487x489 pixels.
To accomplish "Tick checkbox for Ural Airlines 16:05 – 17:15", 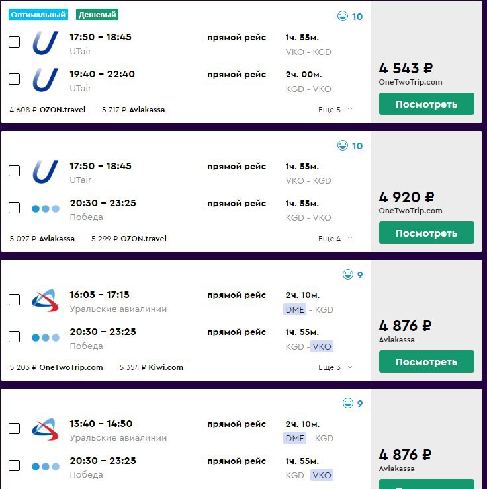I will click(x=14, y=300).
